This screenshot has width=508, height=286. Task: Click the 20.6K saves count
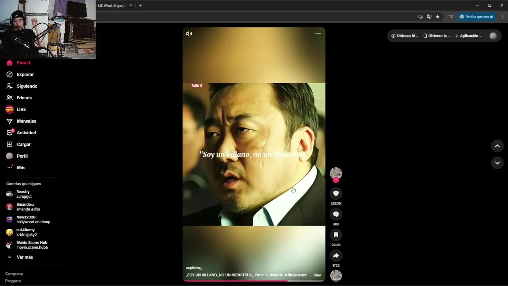[336, 245]
